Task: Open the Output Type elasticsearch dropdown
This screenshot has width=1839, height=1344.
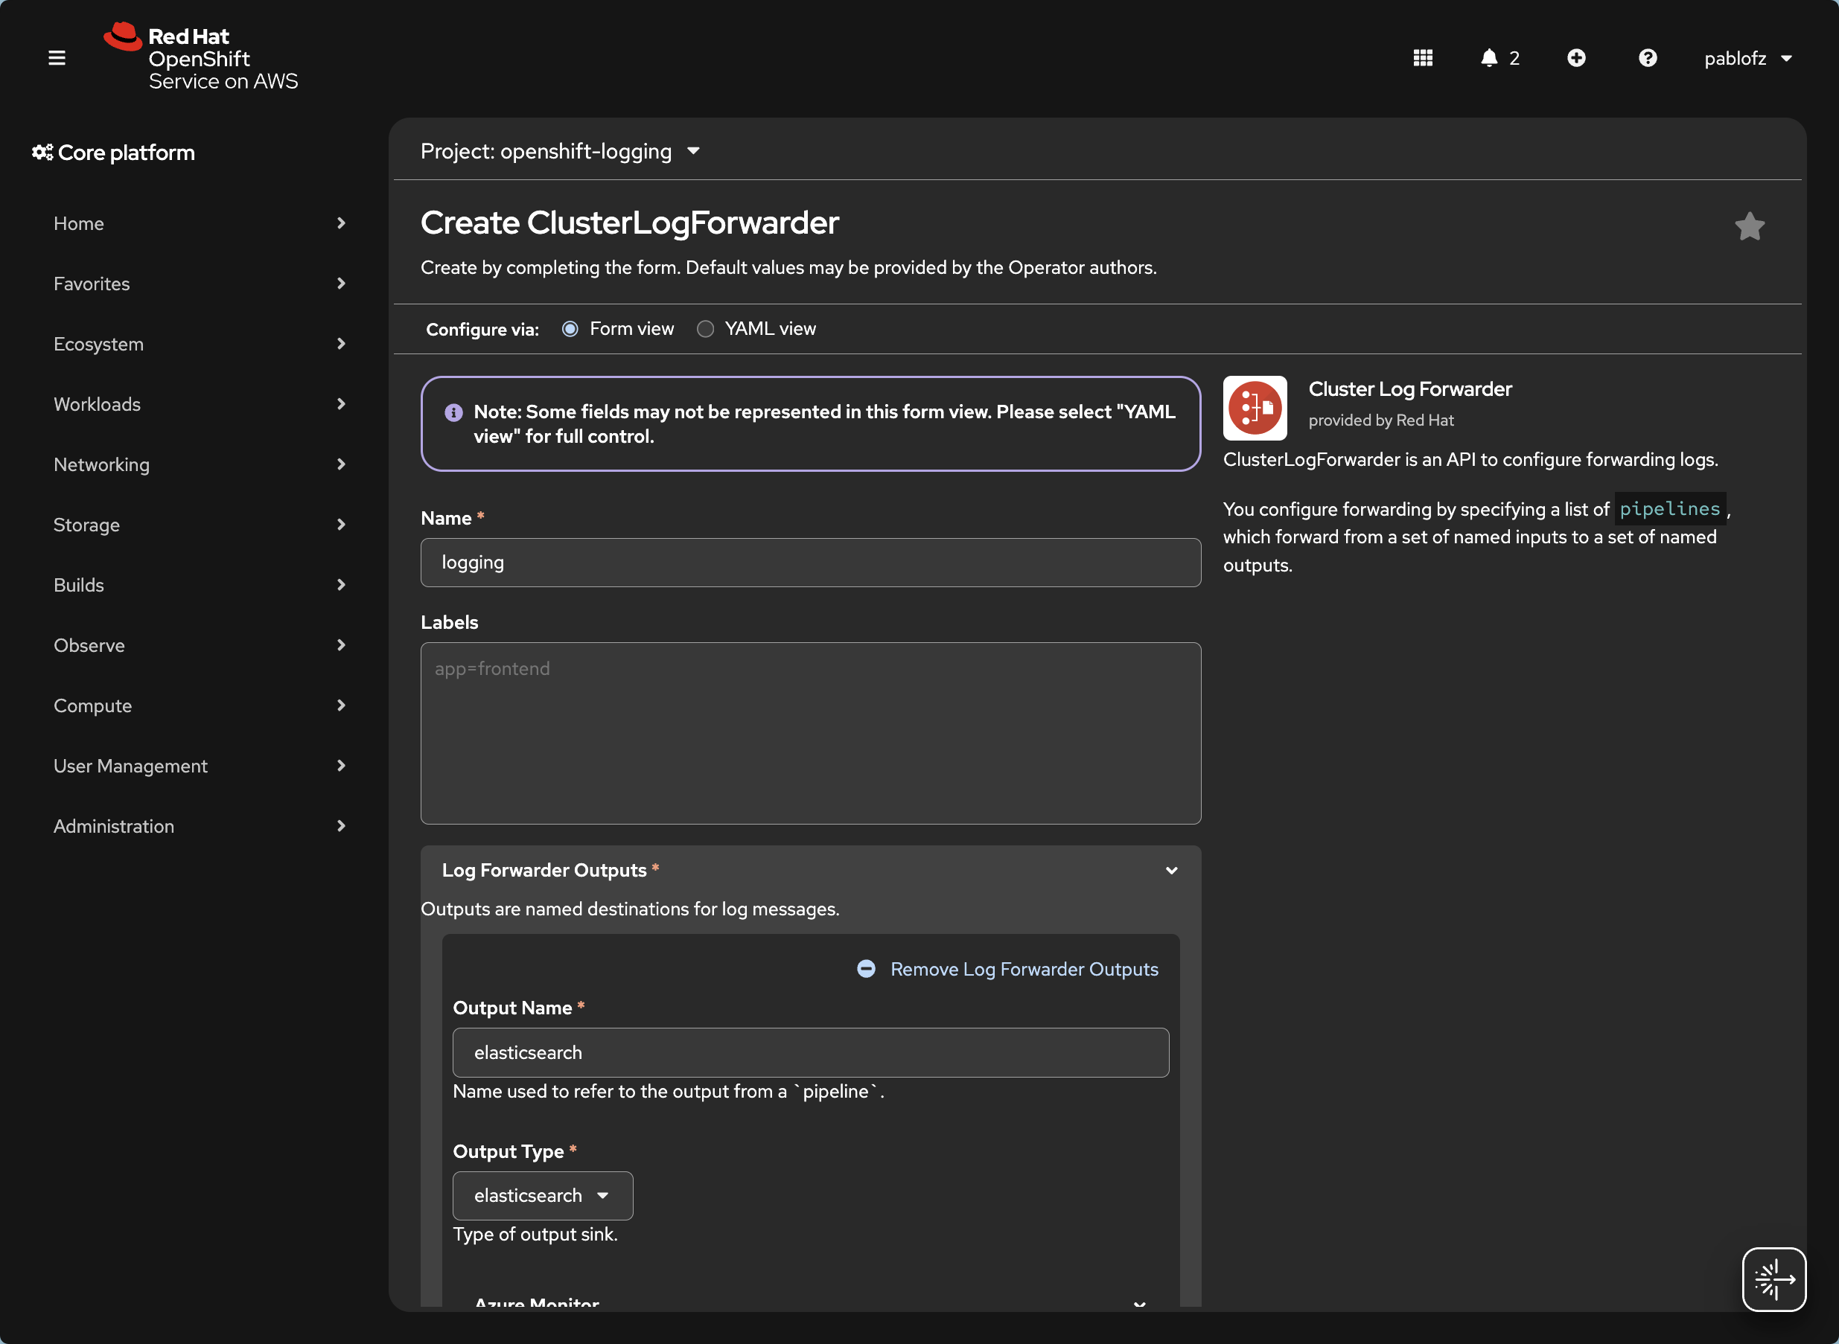Action: coord(543,1195)
